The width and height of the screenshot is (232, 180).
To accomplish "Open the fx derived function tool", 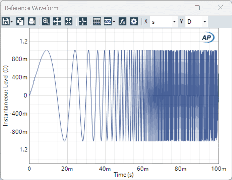I will coord(122,22).
